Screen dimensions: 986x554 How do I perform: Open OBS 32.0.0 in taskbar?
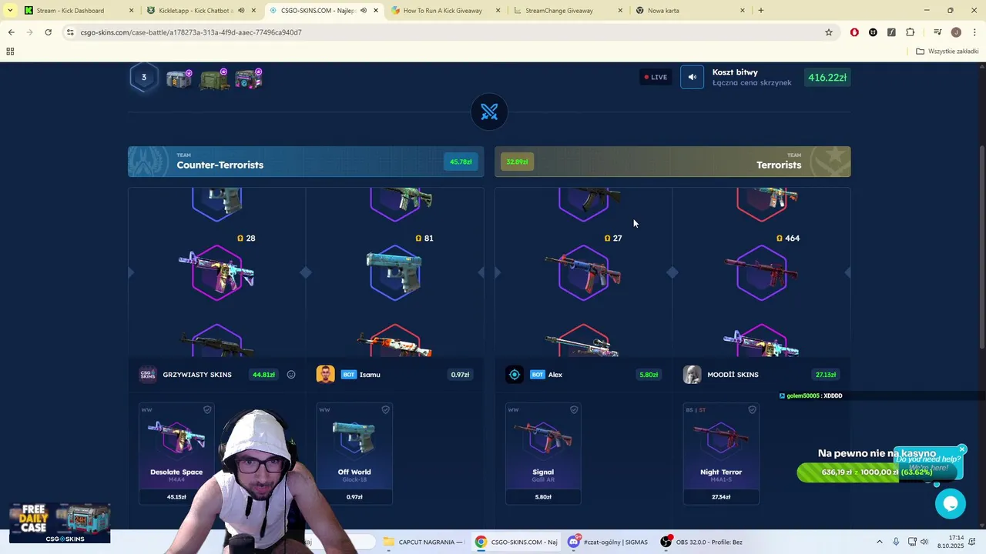pyautogui.click(x=702, y=542)
